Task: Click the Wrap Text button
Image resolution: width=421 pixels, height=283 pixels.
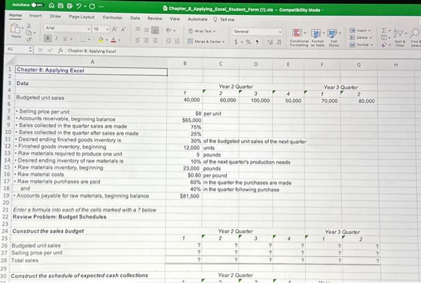Action: coord(201,31)
